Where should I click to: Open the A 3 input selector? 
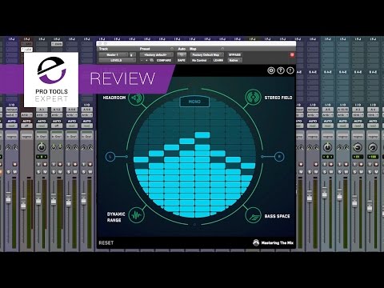click(x=42, y=110)
